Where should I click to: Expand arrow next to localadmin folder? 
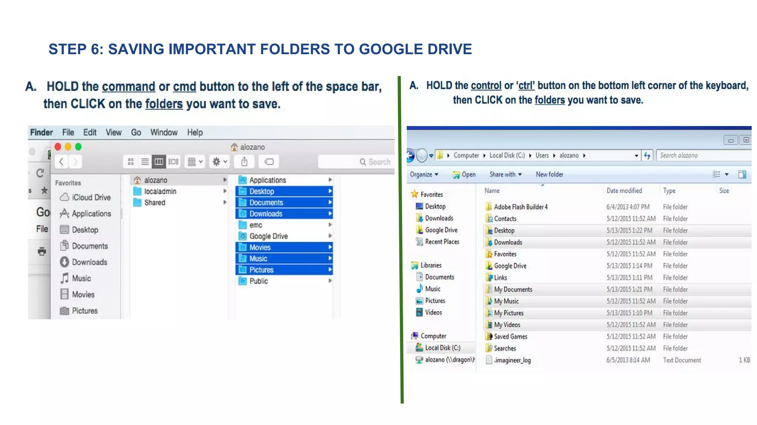(x=225, y=191)
